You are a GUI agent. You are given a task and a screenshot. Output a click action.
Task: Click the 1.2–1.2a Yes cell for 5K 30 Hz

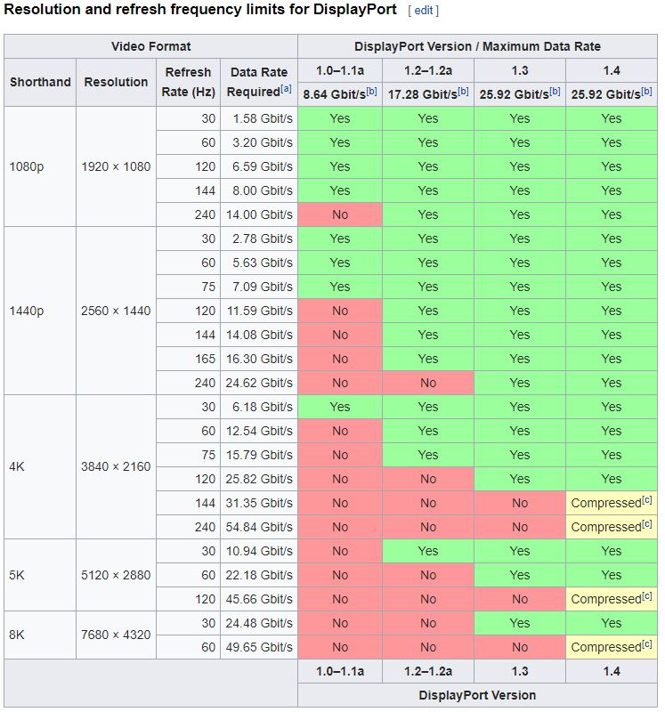click(428, 551)
